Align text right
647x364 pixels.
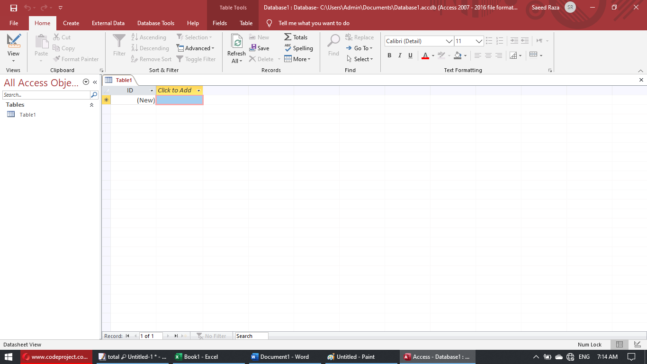pos(498,55)
